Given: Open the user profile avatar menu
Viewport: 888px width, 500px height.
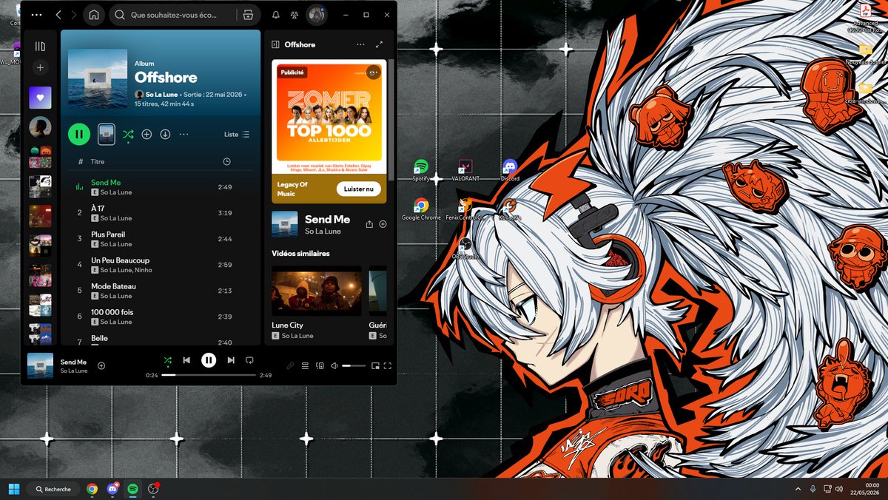Looking at the screenshot, I should coord(317,15).
